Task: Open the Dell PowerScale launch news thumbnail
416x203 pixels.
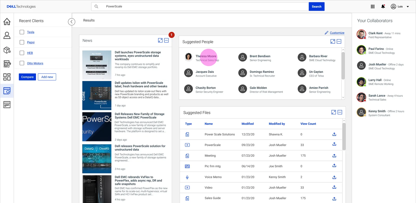Action: coord(97,65)
